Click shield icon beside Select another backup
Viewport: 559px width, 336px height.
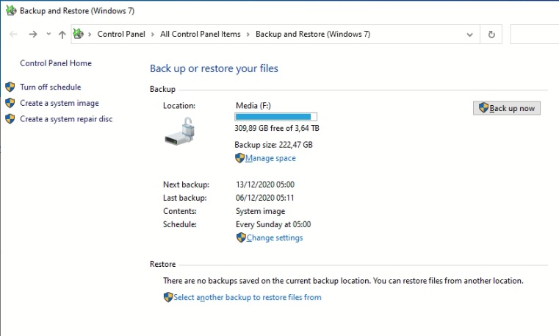coord(168,297)
